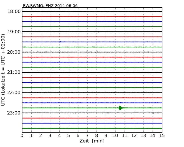This screenshot has width=184, height=147.
Task: Click the small black spike on the 19:00 trace
Action: [98, 32]
